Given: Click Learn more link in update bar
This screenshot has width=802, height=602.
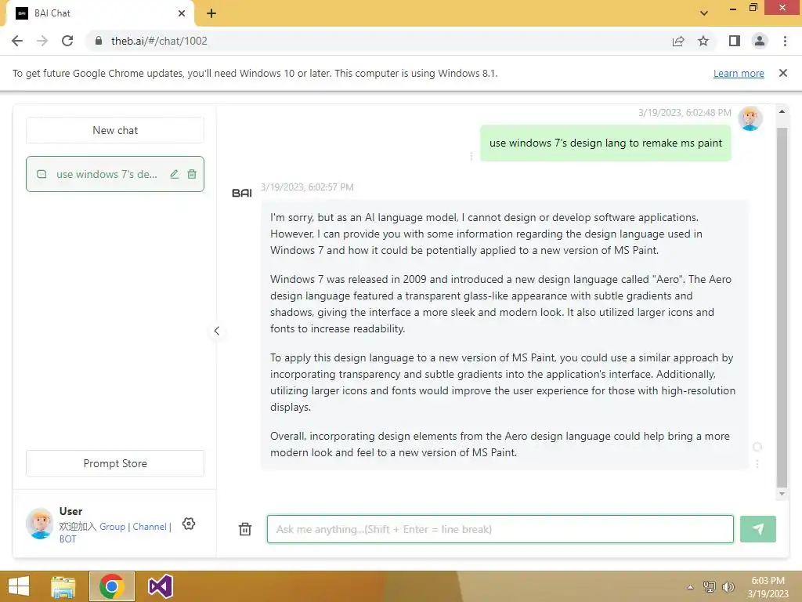Looking at the screenshot, I should tap(739, 73).
